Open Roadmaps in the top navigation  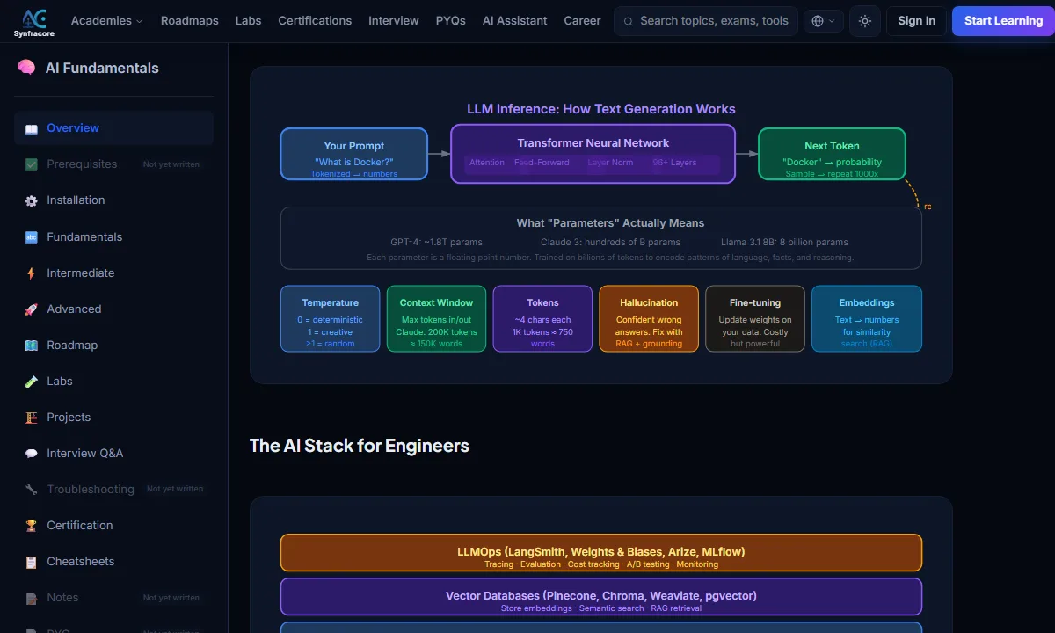(190, 20)
